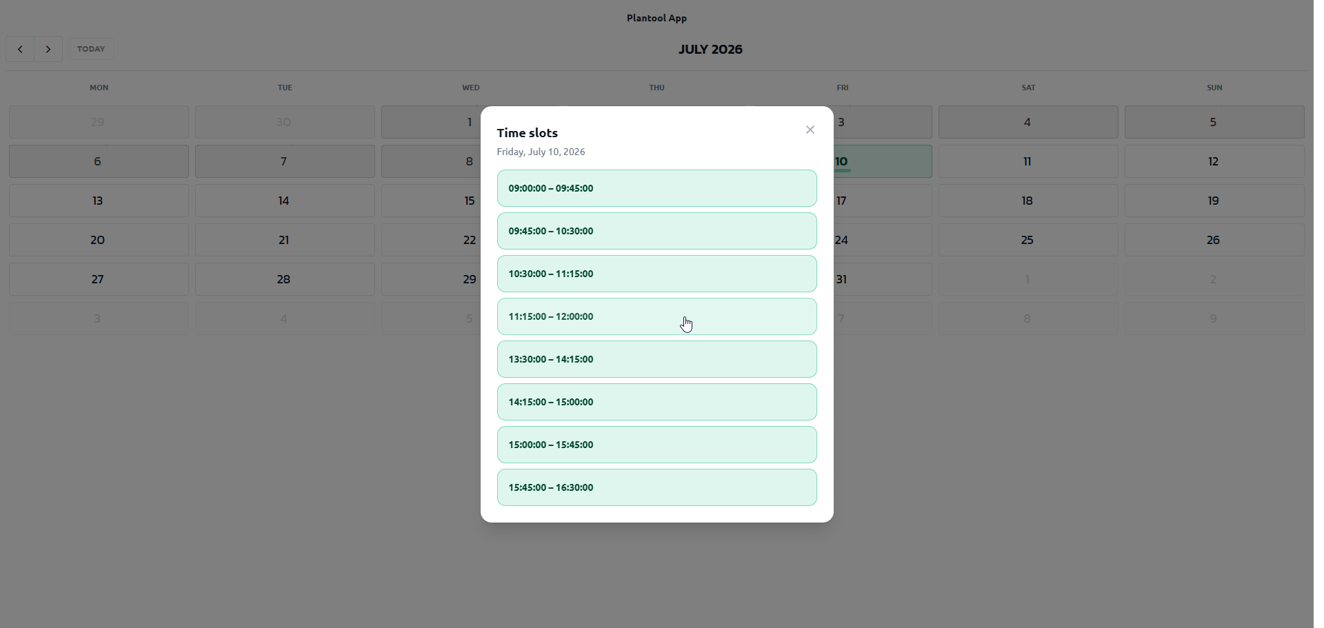This screenshot has width=1324, height=628.
Task: Choose the 14:15:00 – 15:00:00 slot
Action: 656,402
